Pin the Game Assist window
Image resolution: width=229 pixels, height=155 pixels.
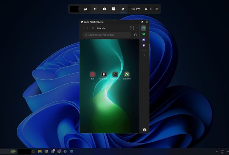(x=142, y=22)
